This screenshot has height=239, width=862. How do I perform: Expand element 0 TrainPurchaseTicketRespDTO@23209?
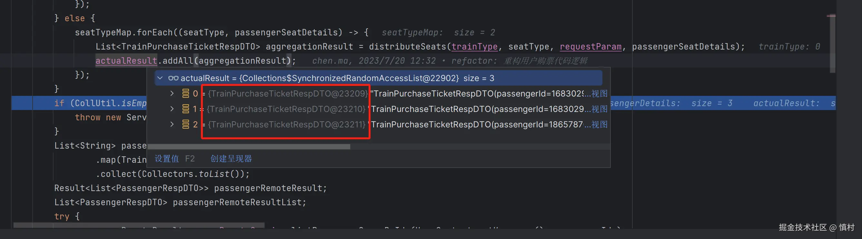click(172, 94)
